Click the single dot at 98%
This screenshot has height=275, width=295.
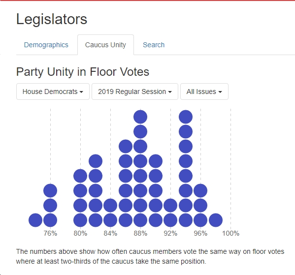pos(216,220)
